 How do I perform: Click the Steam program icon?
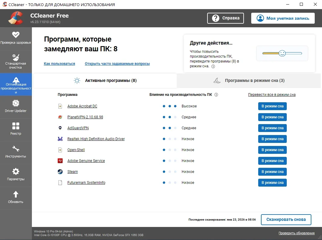tap(60, 171)
